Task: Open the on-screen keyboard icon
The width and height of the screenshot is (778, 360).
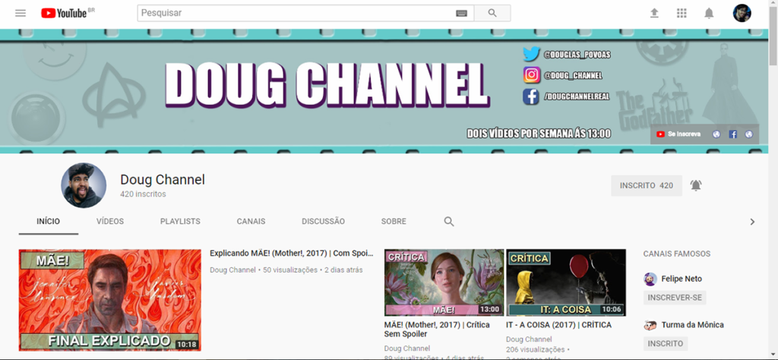Action: click(461, 14)
